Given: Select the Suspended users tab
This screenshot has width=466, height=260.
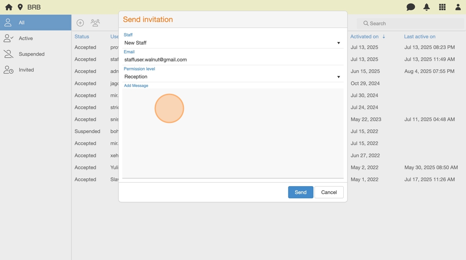Looking at the screenshot, I should click(x=36, y=54).
